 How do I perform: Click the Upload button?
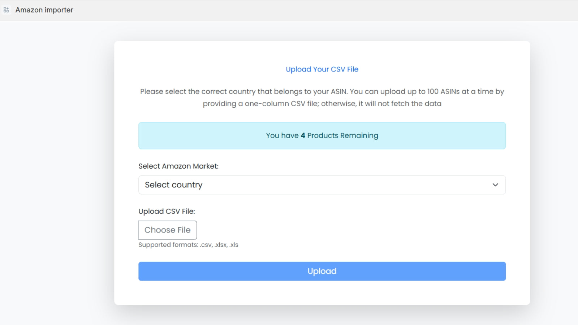[x=322, y=271]
